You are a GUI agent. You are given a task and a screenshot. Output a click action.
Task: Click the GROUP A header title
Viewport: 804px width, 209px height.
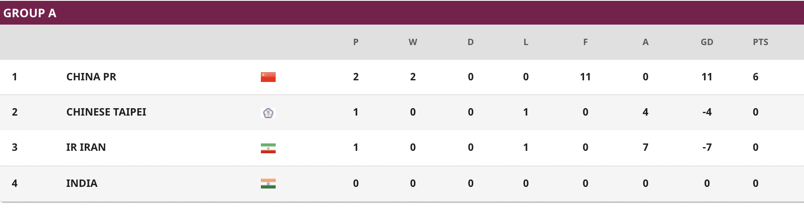(30, 13)
